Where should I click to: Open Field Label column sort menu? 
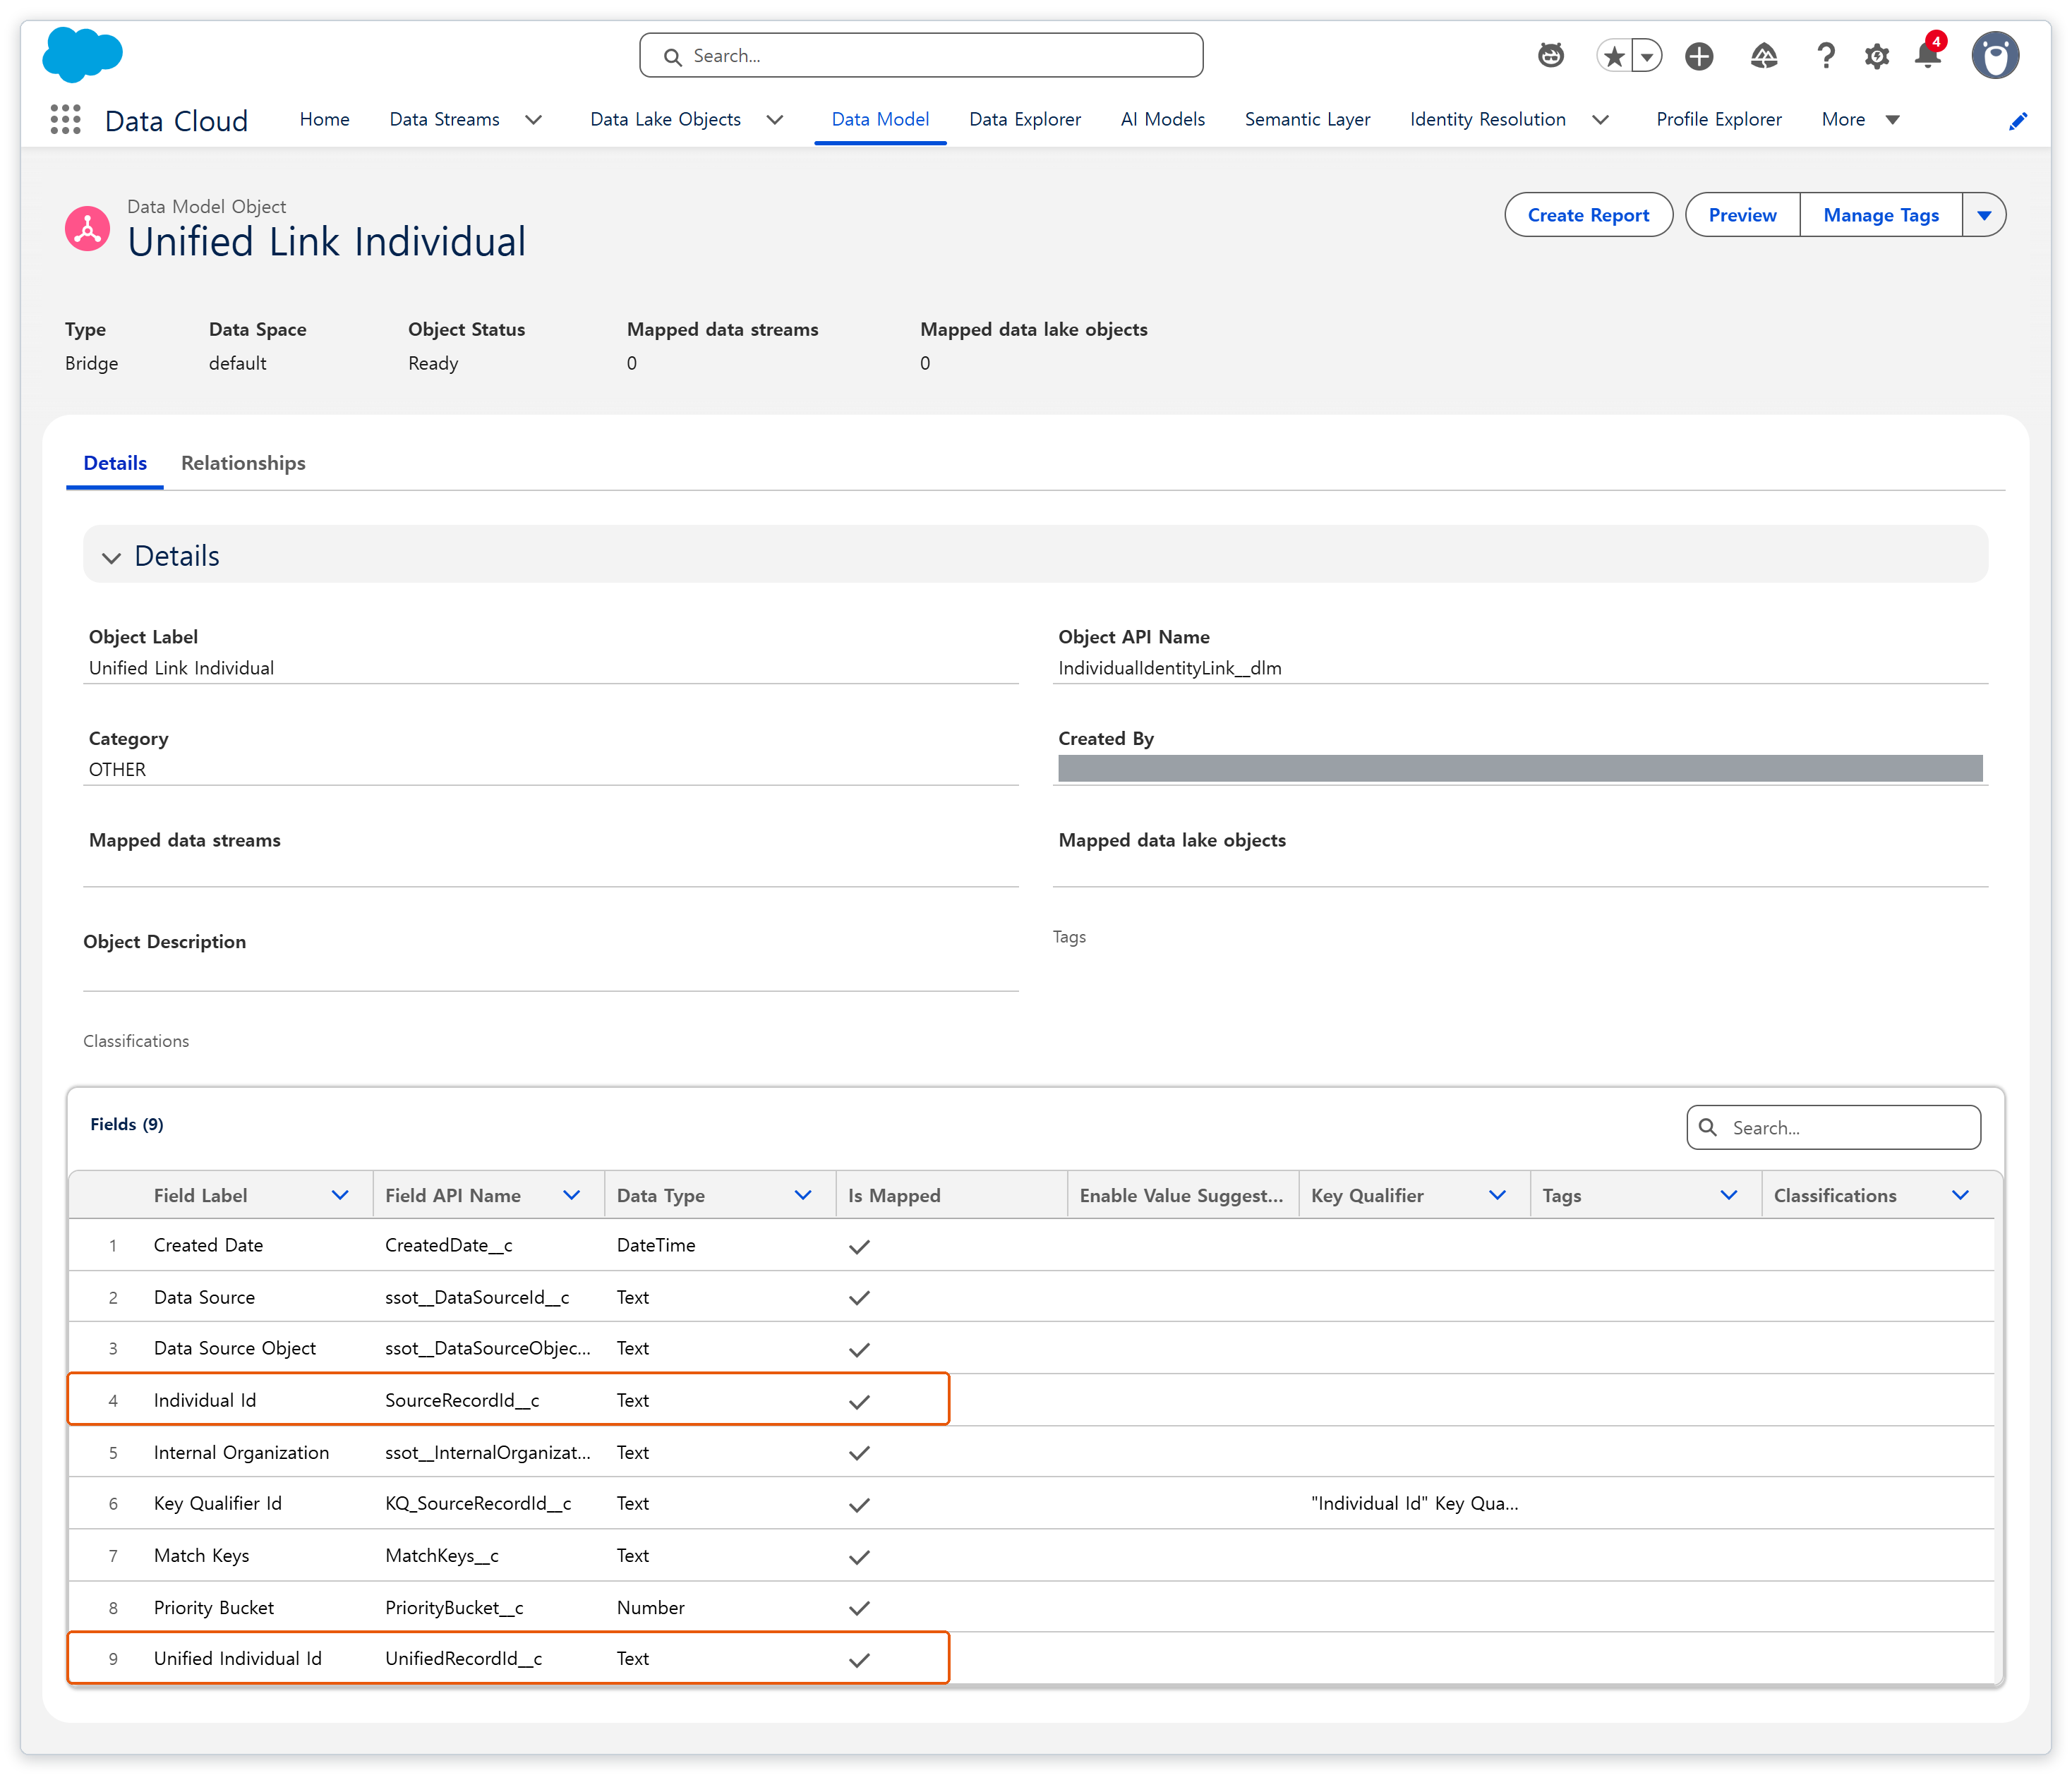coord(340,1195)
